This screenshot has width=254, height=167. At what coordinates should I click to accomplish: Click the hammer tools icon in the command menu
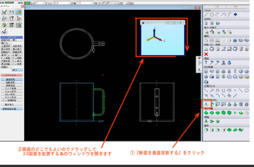coord(12,18)
